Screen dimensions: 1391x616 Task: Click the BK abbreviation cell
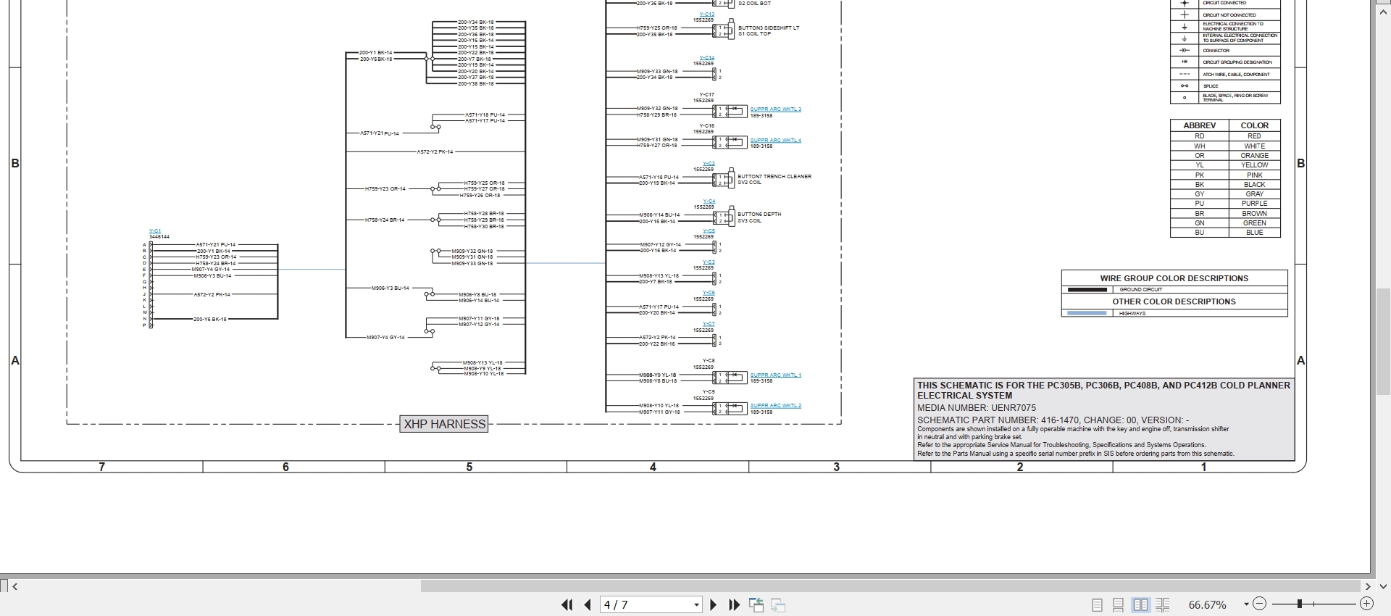1199,185
